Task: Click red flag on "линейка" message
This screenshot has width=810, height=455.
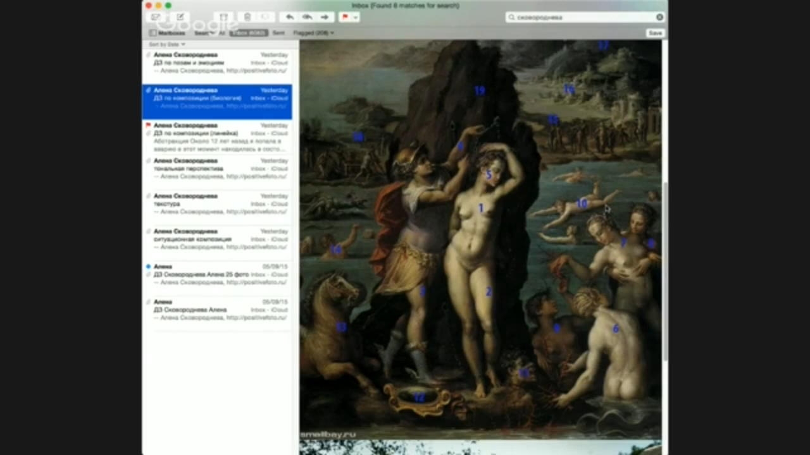Action: (x=148, y=125)
